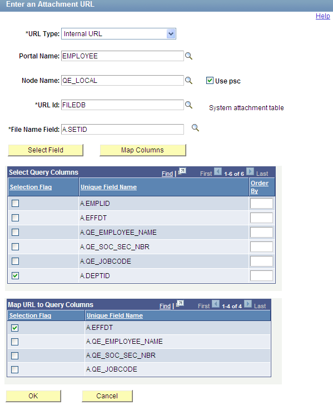333x410 pixels.
Task: Open the Help link
Action: pyautogui.click(x=323, y=16)
